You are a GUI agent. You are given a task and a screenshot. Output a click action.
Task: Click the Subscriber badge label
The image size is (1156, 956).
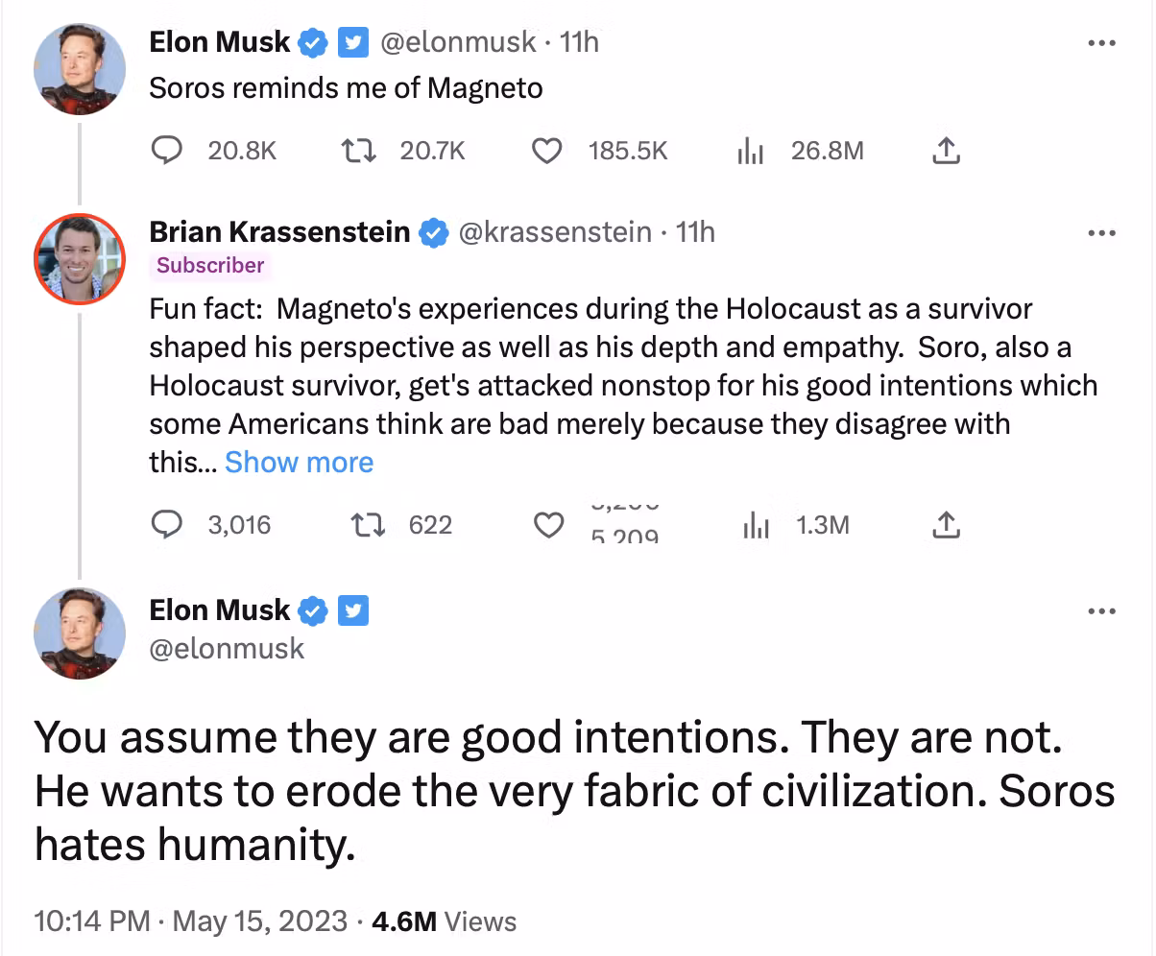point(210,265)
